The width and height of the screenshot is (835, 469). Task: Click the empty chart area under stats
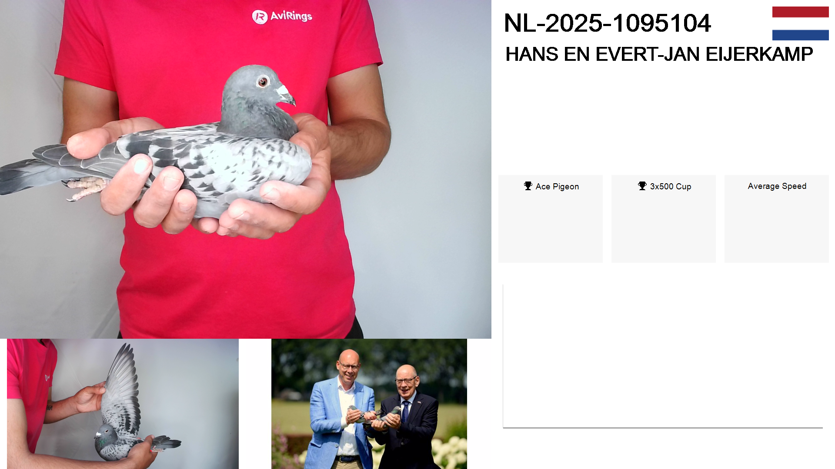(x=663, y=356)
